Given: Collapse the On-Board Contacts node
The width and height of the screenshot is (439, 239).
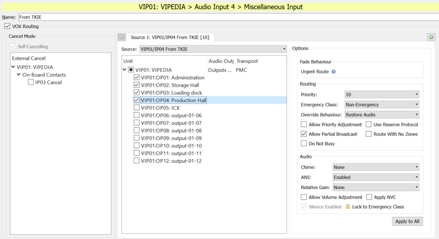Looking at the screenshot, I should point(18,75).
